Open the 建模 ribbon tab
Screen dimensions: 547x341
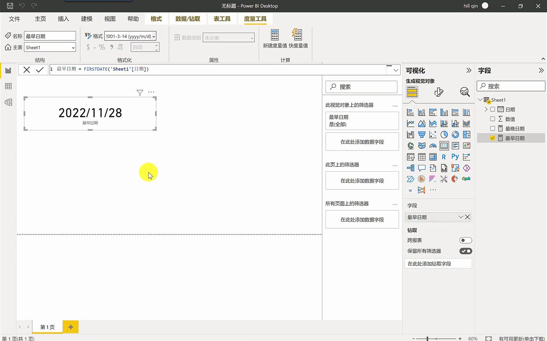click(x=86, y=19)
